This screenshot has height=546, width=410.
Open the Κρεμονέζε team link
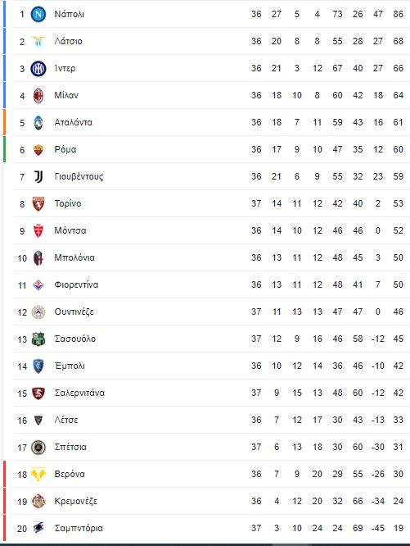click(76, 502)
